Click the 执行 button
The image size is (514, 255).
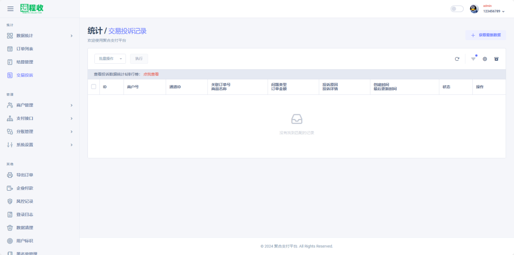click(139, 59)
